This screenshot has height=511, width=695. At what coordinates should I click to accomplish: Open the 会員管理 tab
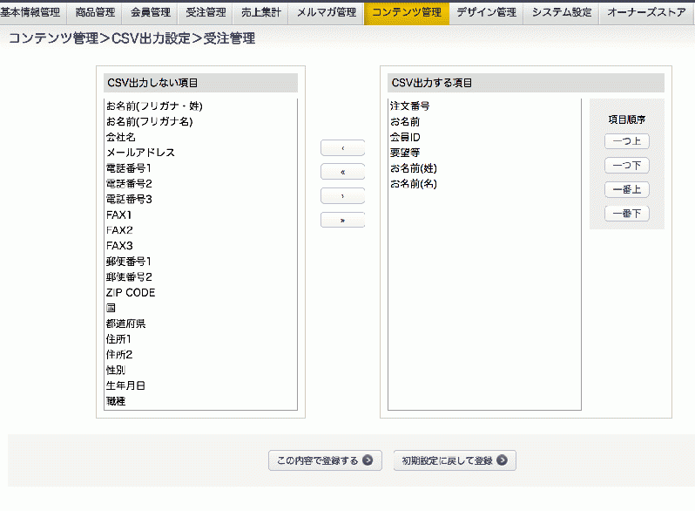(151, 13)
